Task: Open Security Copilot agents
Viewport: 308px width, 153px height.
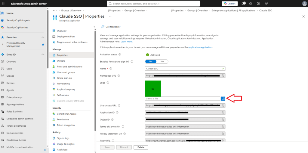Action: [18, 20]
